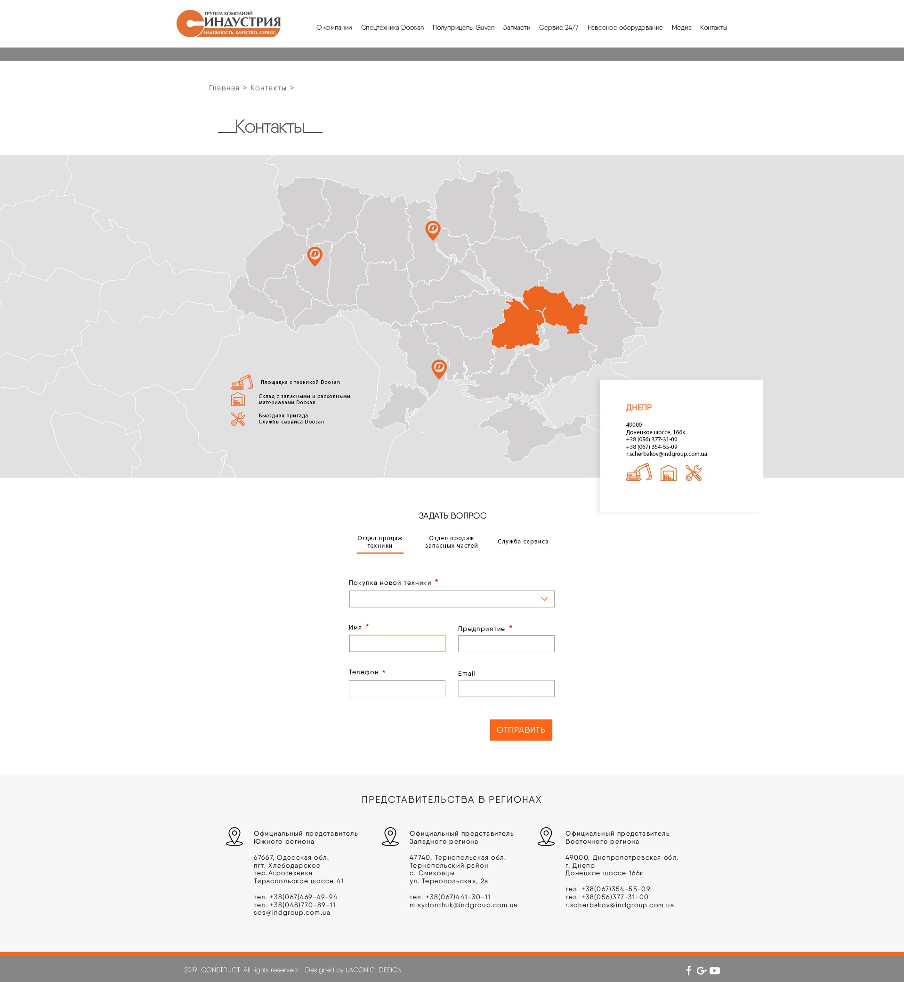Open the Google Plus icon in footer
904x982 pixels.
(x=702, y=971)
